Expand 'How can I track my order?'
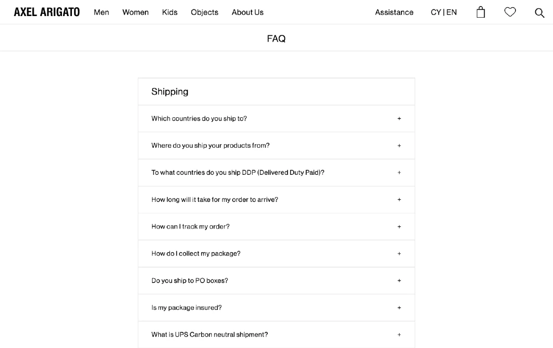 (x=190, y=227)
